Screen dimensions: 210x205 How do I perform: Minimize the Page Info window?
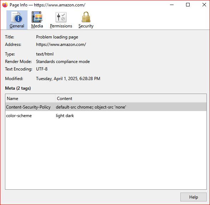[172, 5]
